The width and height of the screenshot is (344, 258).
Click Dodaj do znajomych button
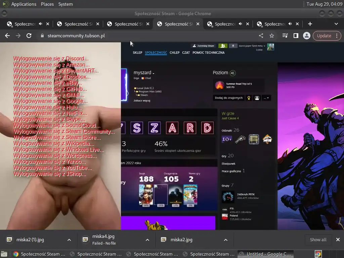[x=228, y=98]
